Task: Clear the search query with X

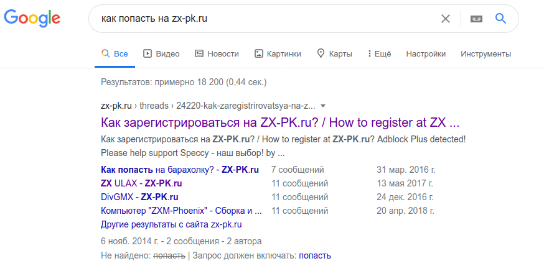Action: [446, 19]
